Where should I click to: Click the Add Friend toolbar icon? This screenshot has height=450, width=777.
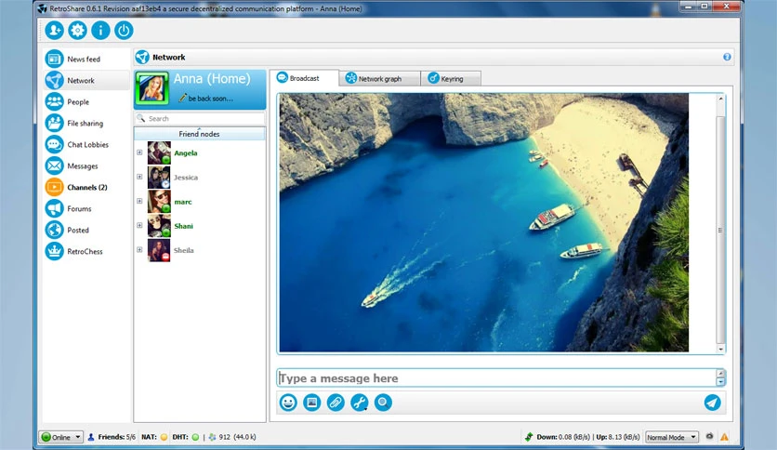55,31
